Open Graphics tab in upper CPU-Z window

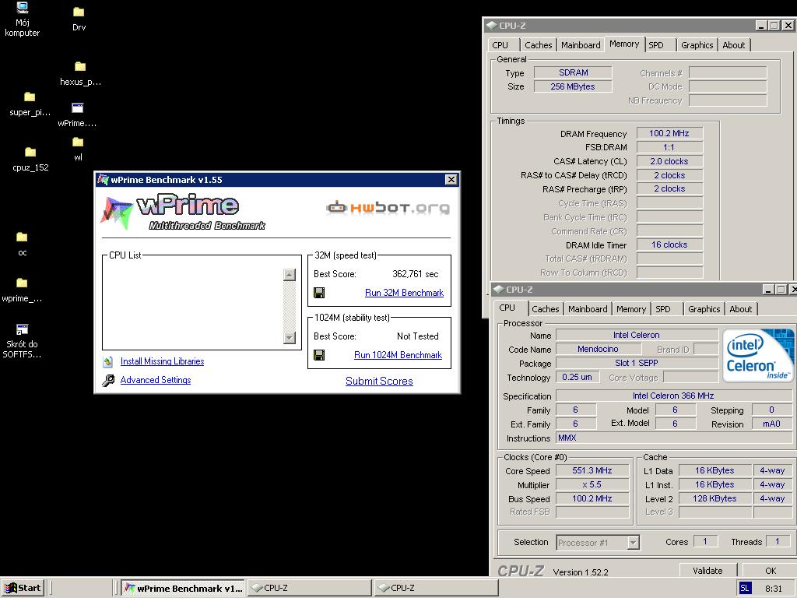[697, 44]
